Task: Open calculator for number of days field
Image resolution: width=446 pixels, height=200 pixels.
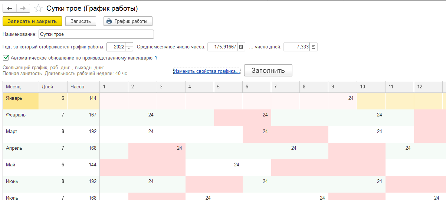Action: tap(314, 47)
